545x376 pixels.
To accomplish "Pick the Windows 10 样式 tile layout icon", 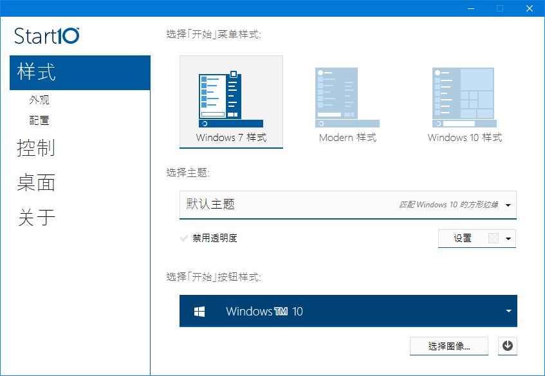I will tap(464, 98).
